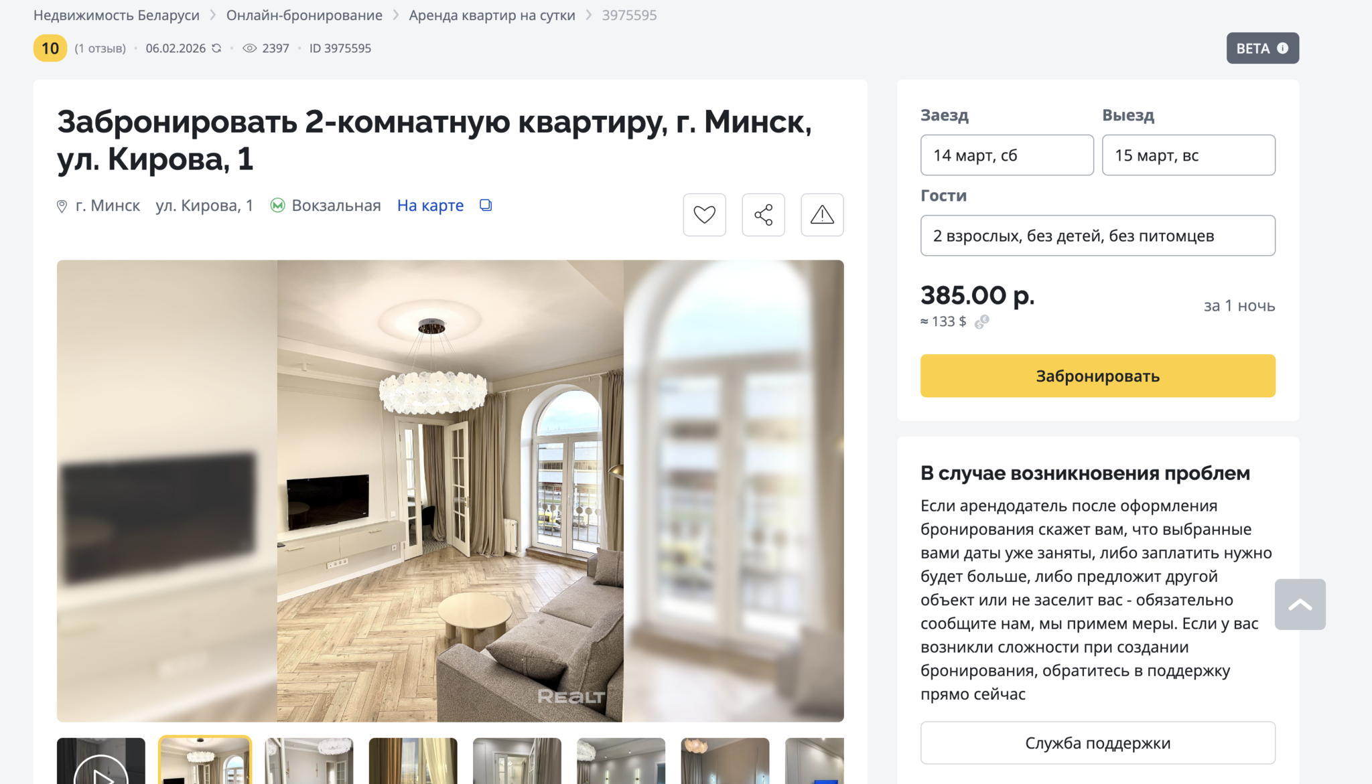
Task: Click the share icon button
Action: pos(763,215)
